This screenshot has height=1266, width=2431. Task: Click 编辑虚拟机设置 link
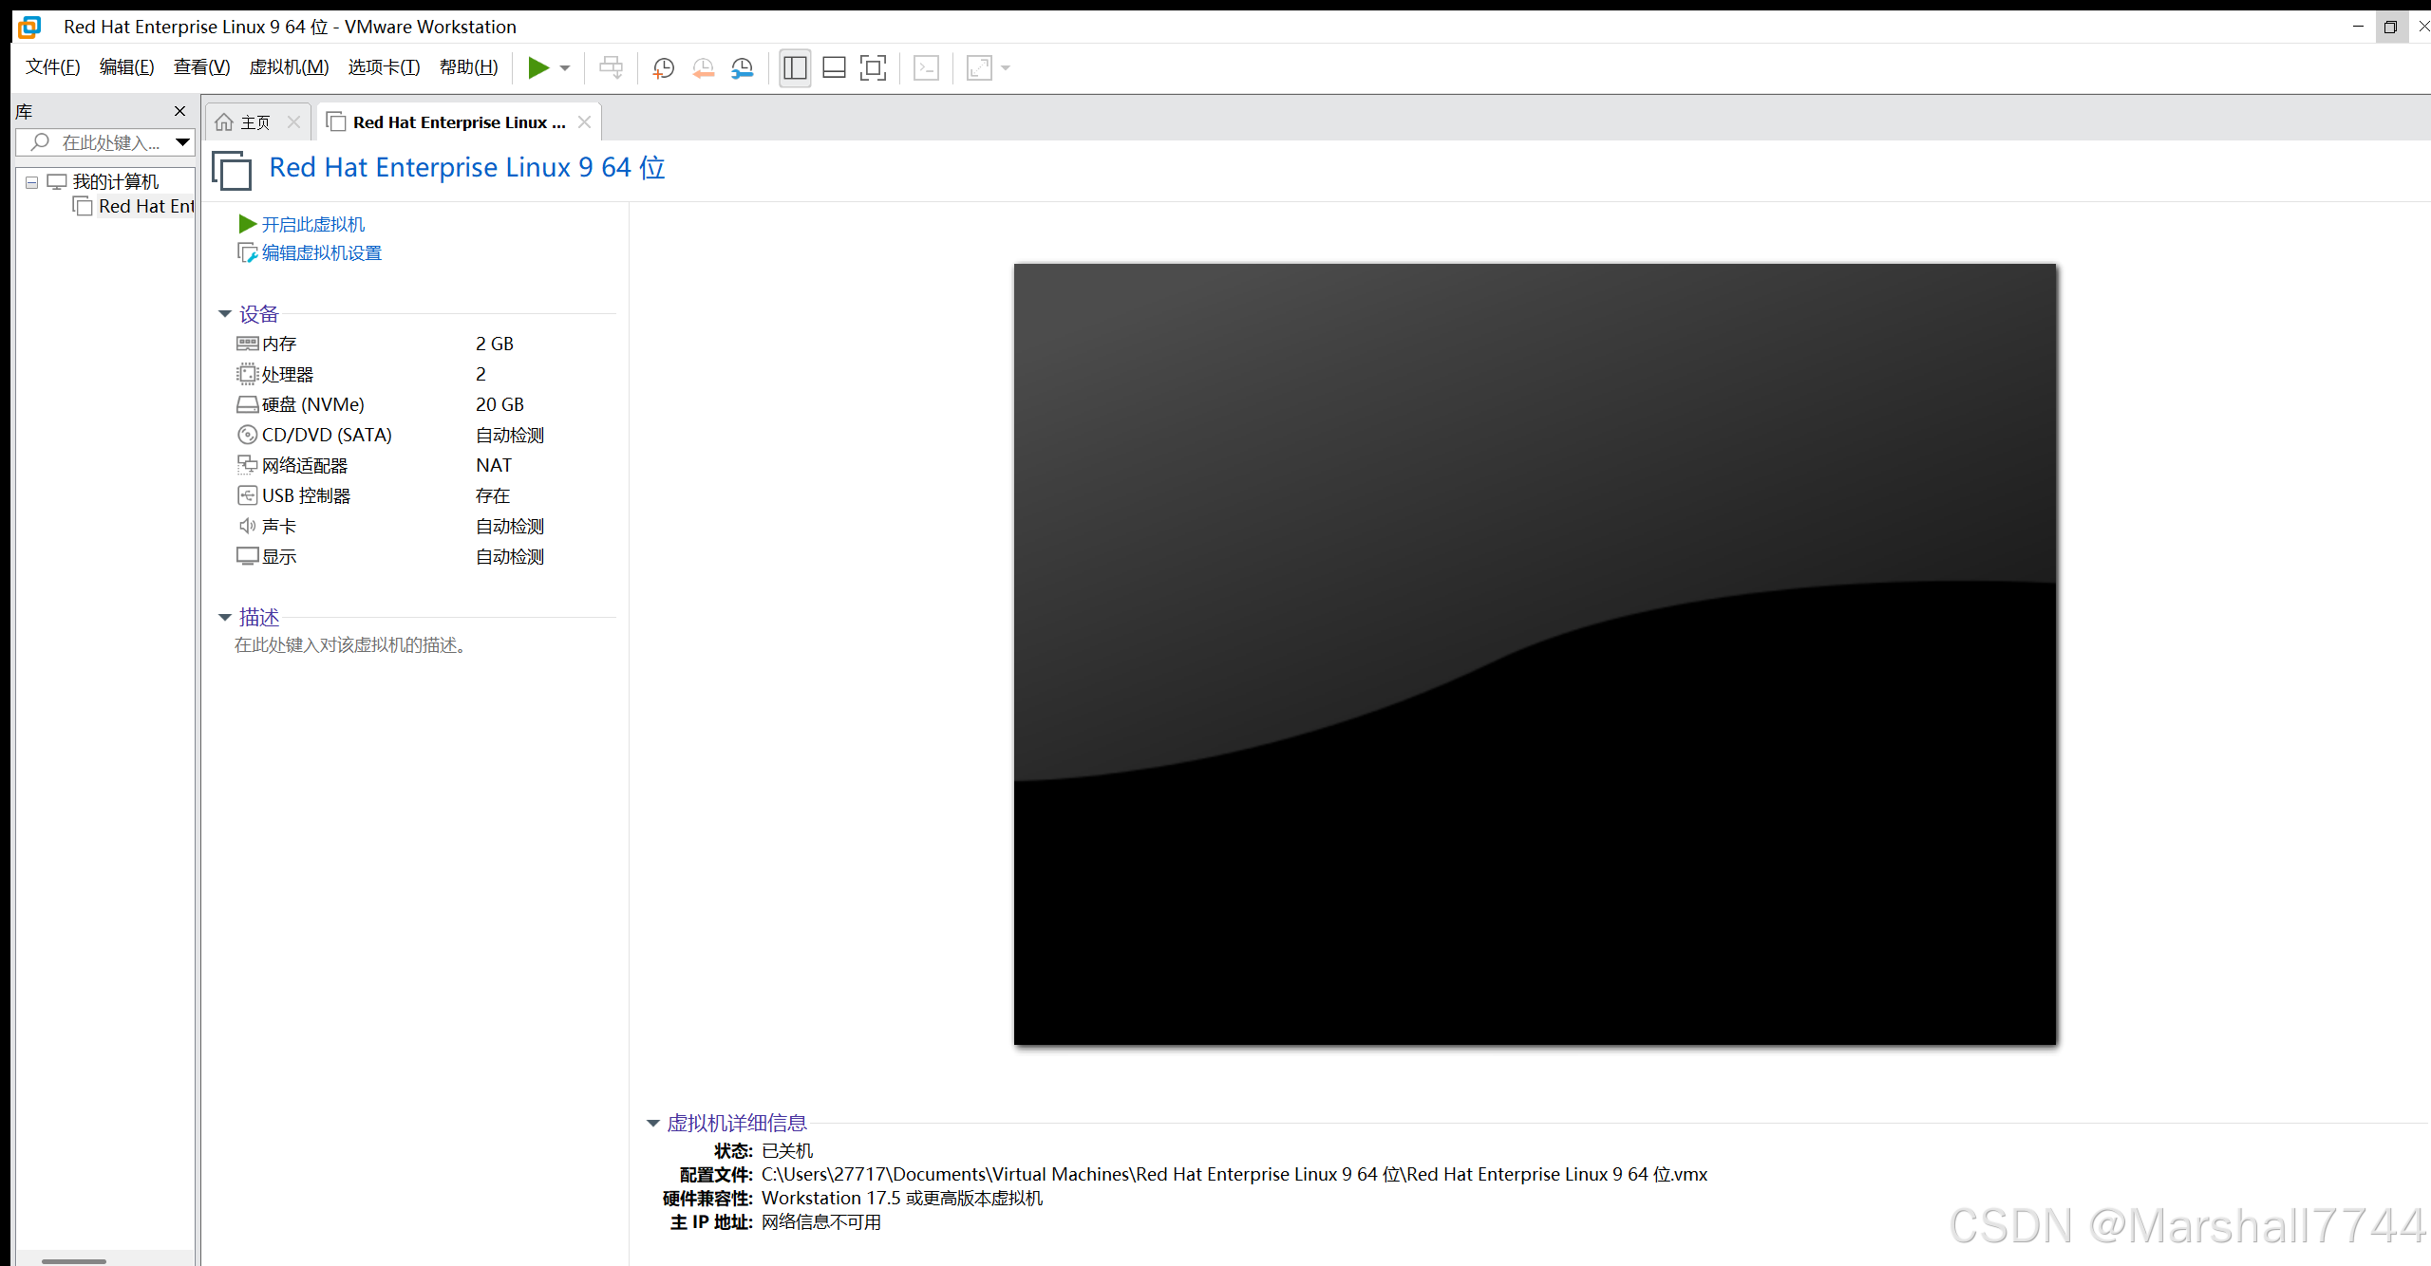(x=321, y=253)
